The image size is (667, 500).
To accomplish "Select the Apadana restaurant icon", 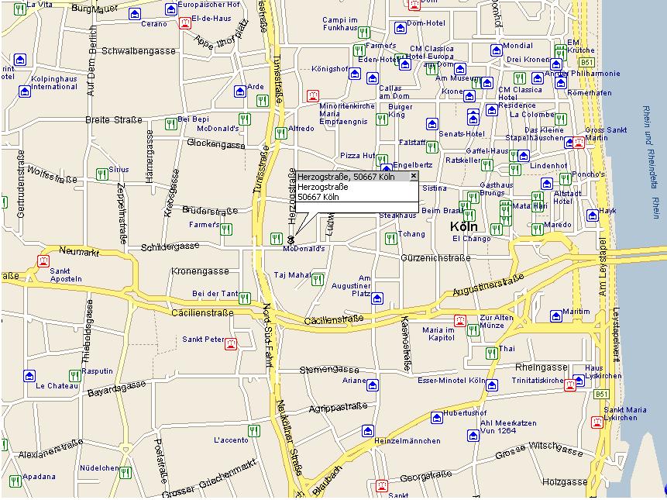I will 15,481.
